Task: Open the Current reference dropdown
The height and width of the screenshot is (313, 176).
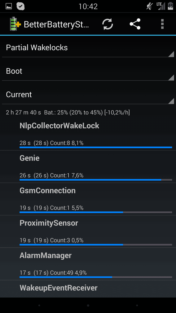Action: click(x=88, y=94)
